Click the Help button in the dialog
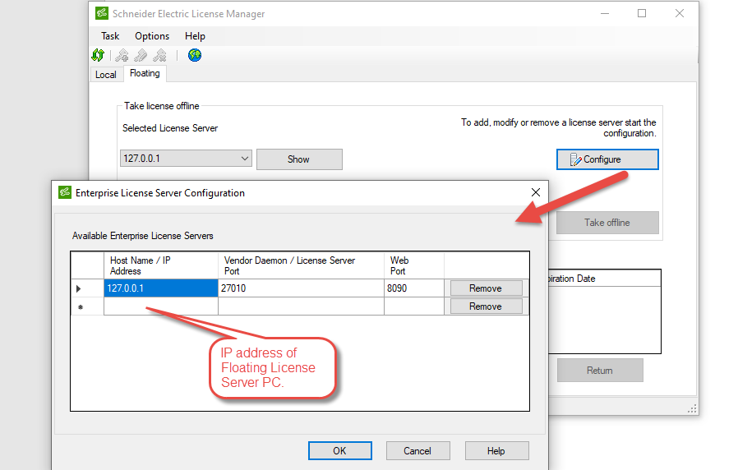The width and height of the screenshot is (738, 470). click(x=496, y=451)
